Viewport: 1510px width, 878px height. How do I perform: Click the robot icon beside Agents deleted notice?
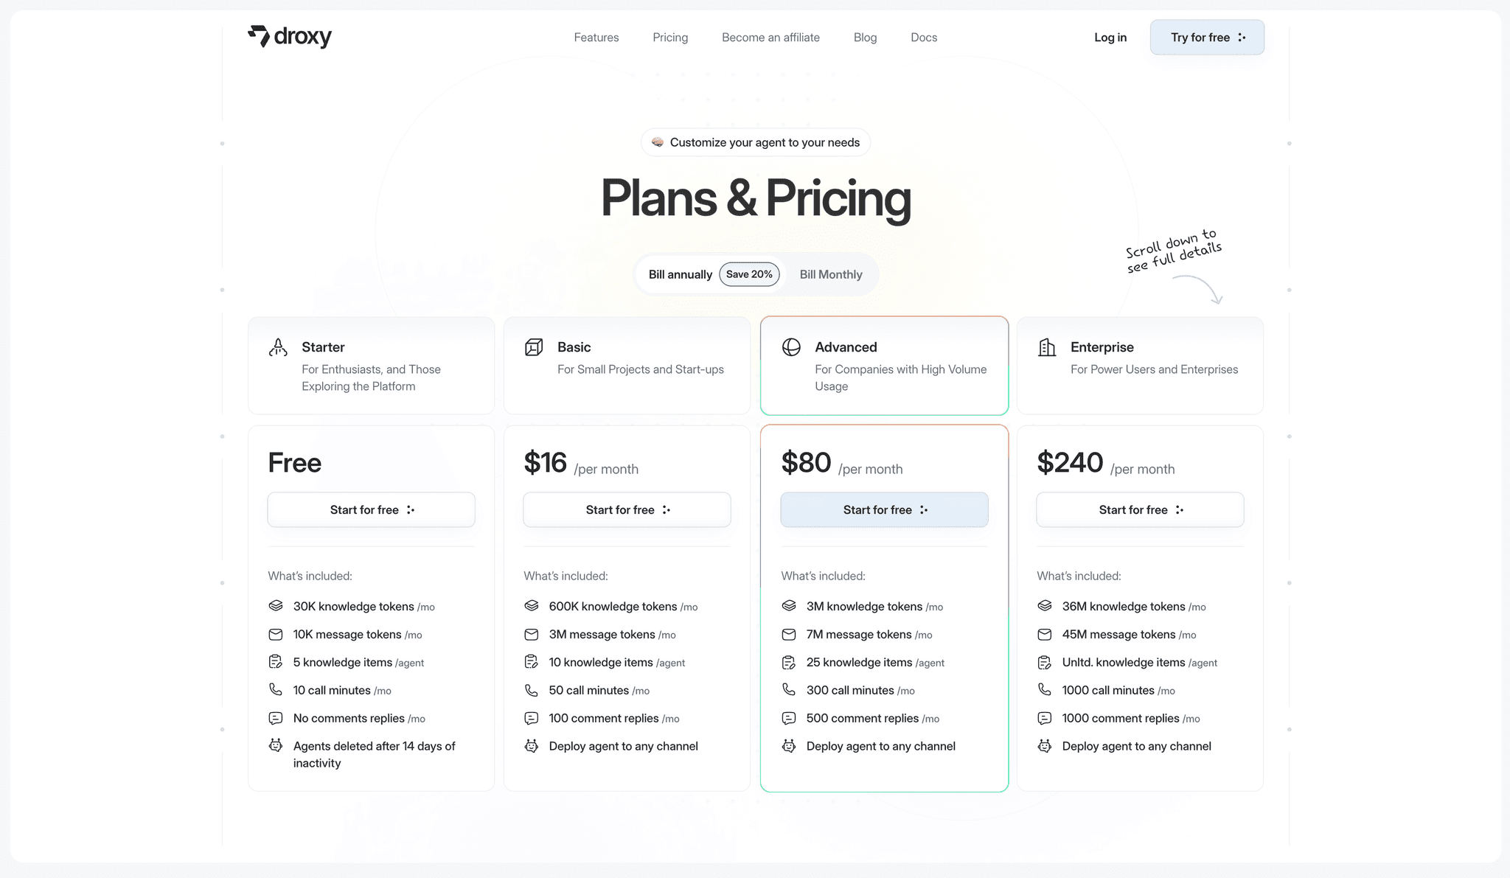(x=276, y=745)
